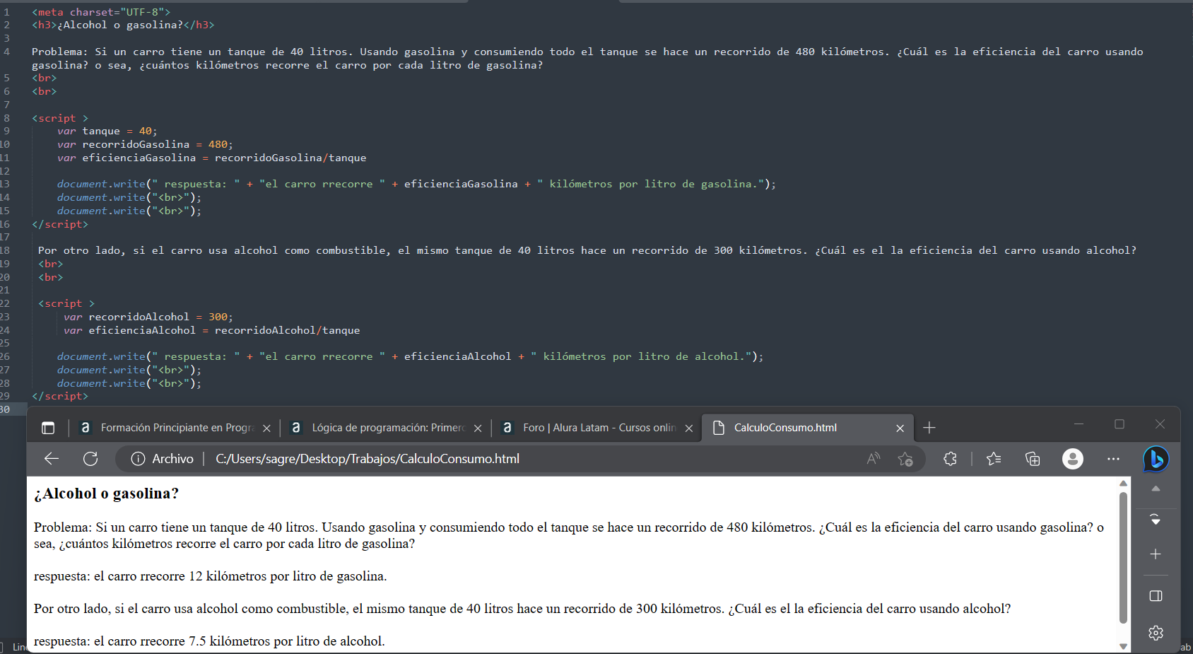Click the file info icon beside Archivo
1193x654 pixels.
138,459
